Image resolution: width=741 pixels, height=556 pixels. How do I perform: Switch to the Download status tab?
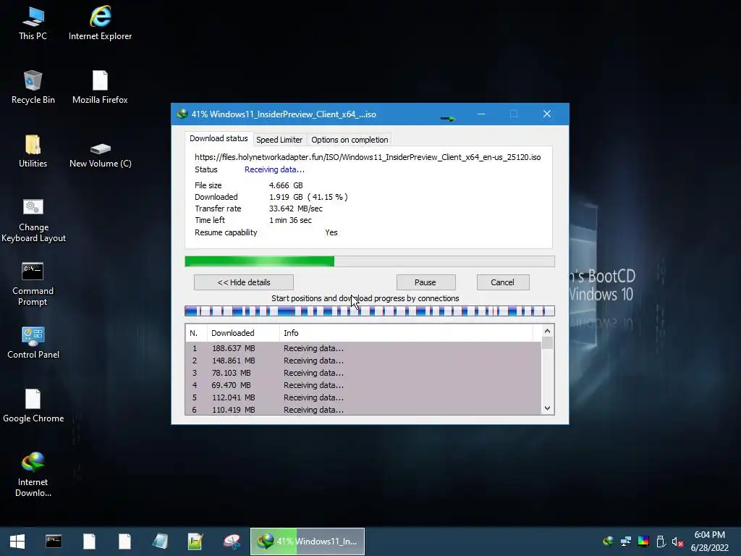coord(219,138)
